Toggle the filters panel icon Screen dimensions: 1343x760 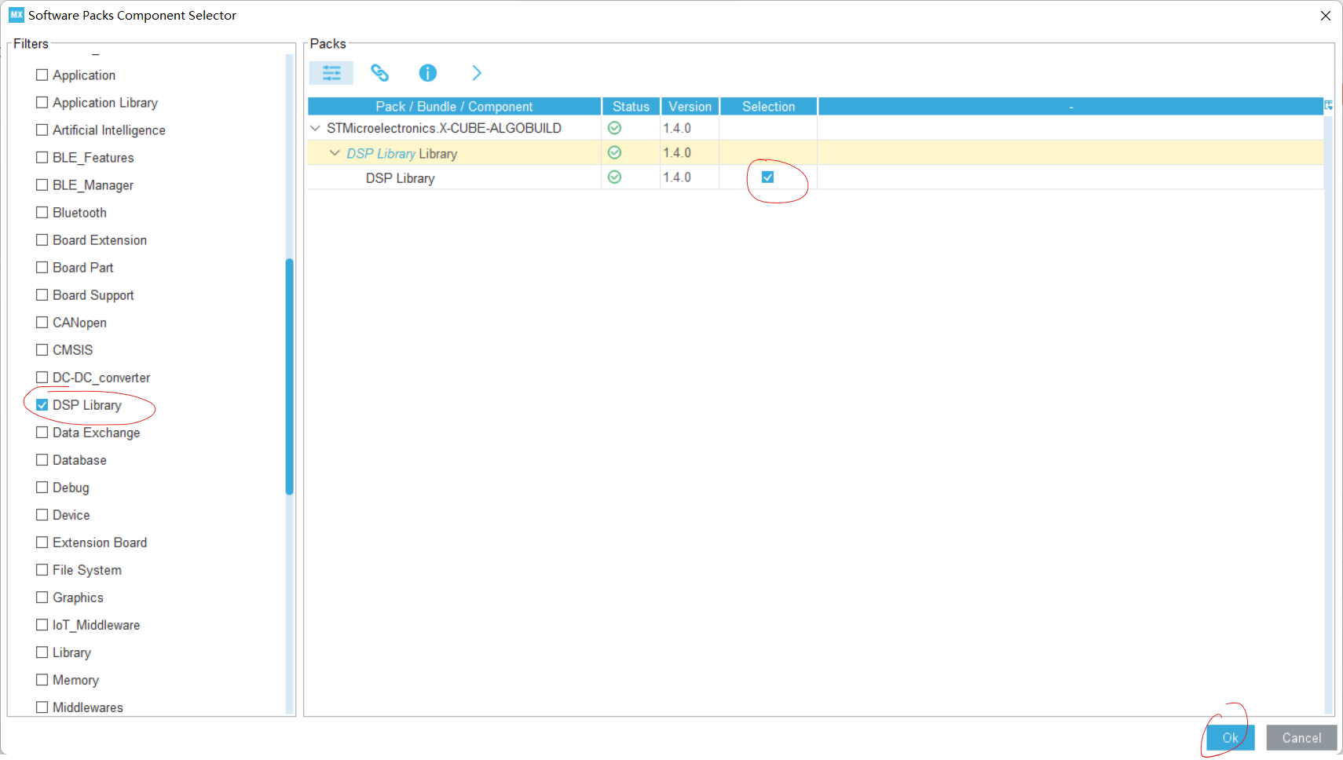click(x=331, y=73)
